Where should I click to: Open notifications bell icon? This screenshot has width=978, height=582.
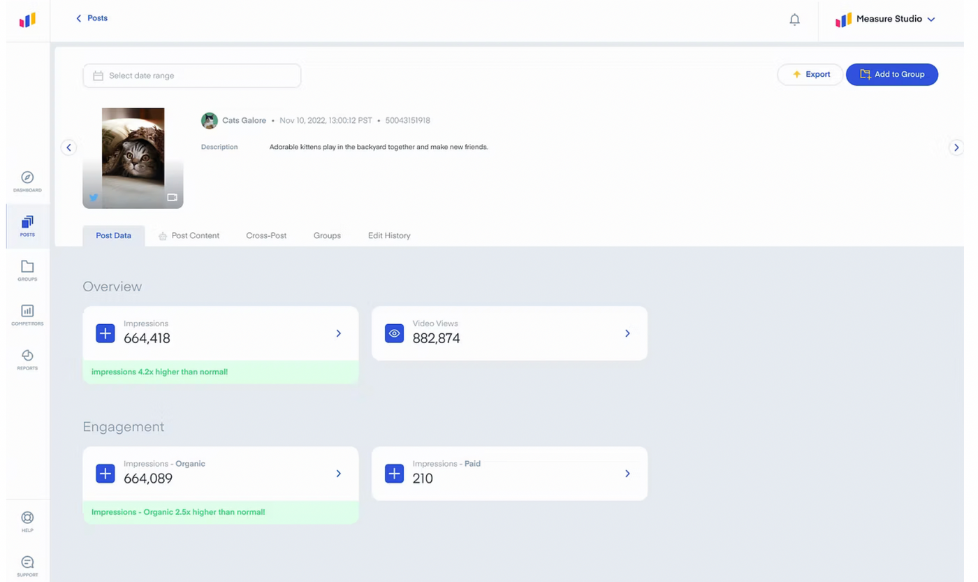(794, 20)
